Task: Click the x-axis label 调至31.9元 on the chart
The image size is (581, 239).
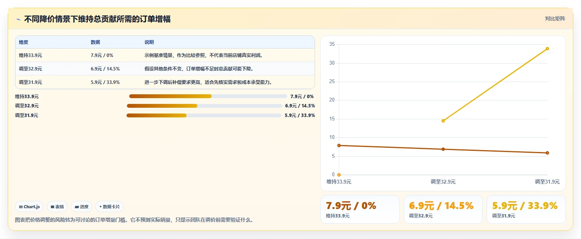Action: (547, 182)
